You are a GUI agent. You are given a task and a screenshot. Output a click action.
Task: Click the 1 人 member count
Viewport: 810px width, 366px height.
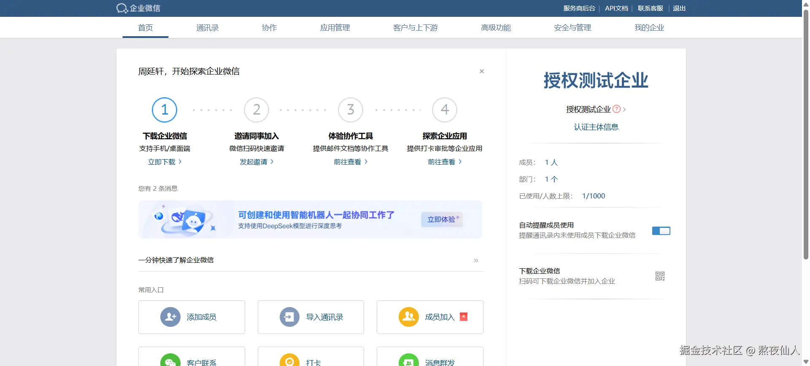(x=551, y=163)
